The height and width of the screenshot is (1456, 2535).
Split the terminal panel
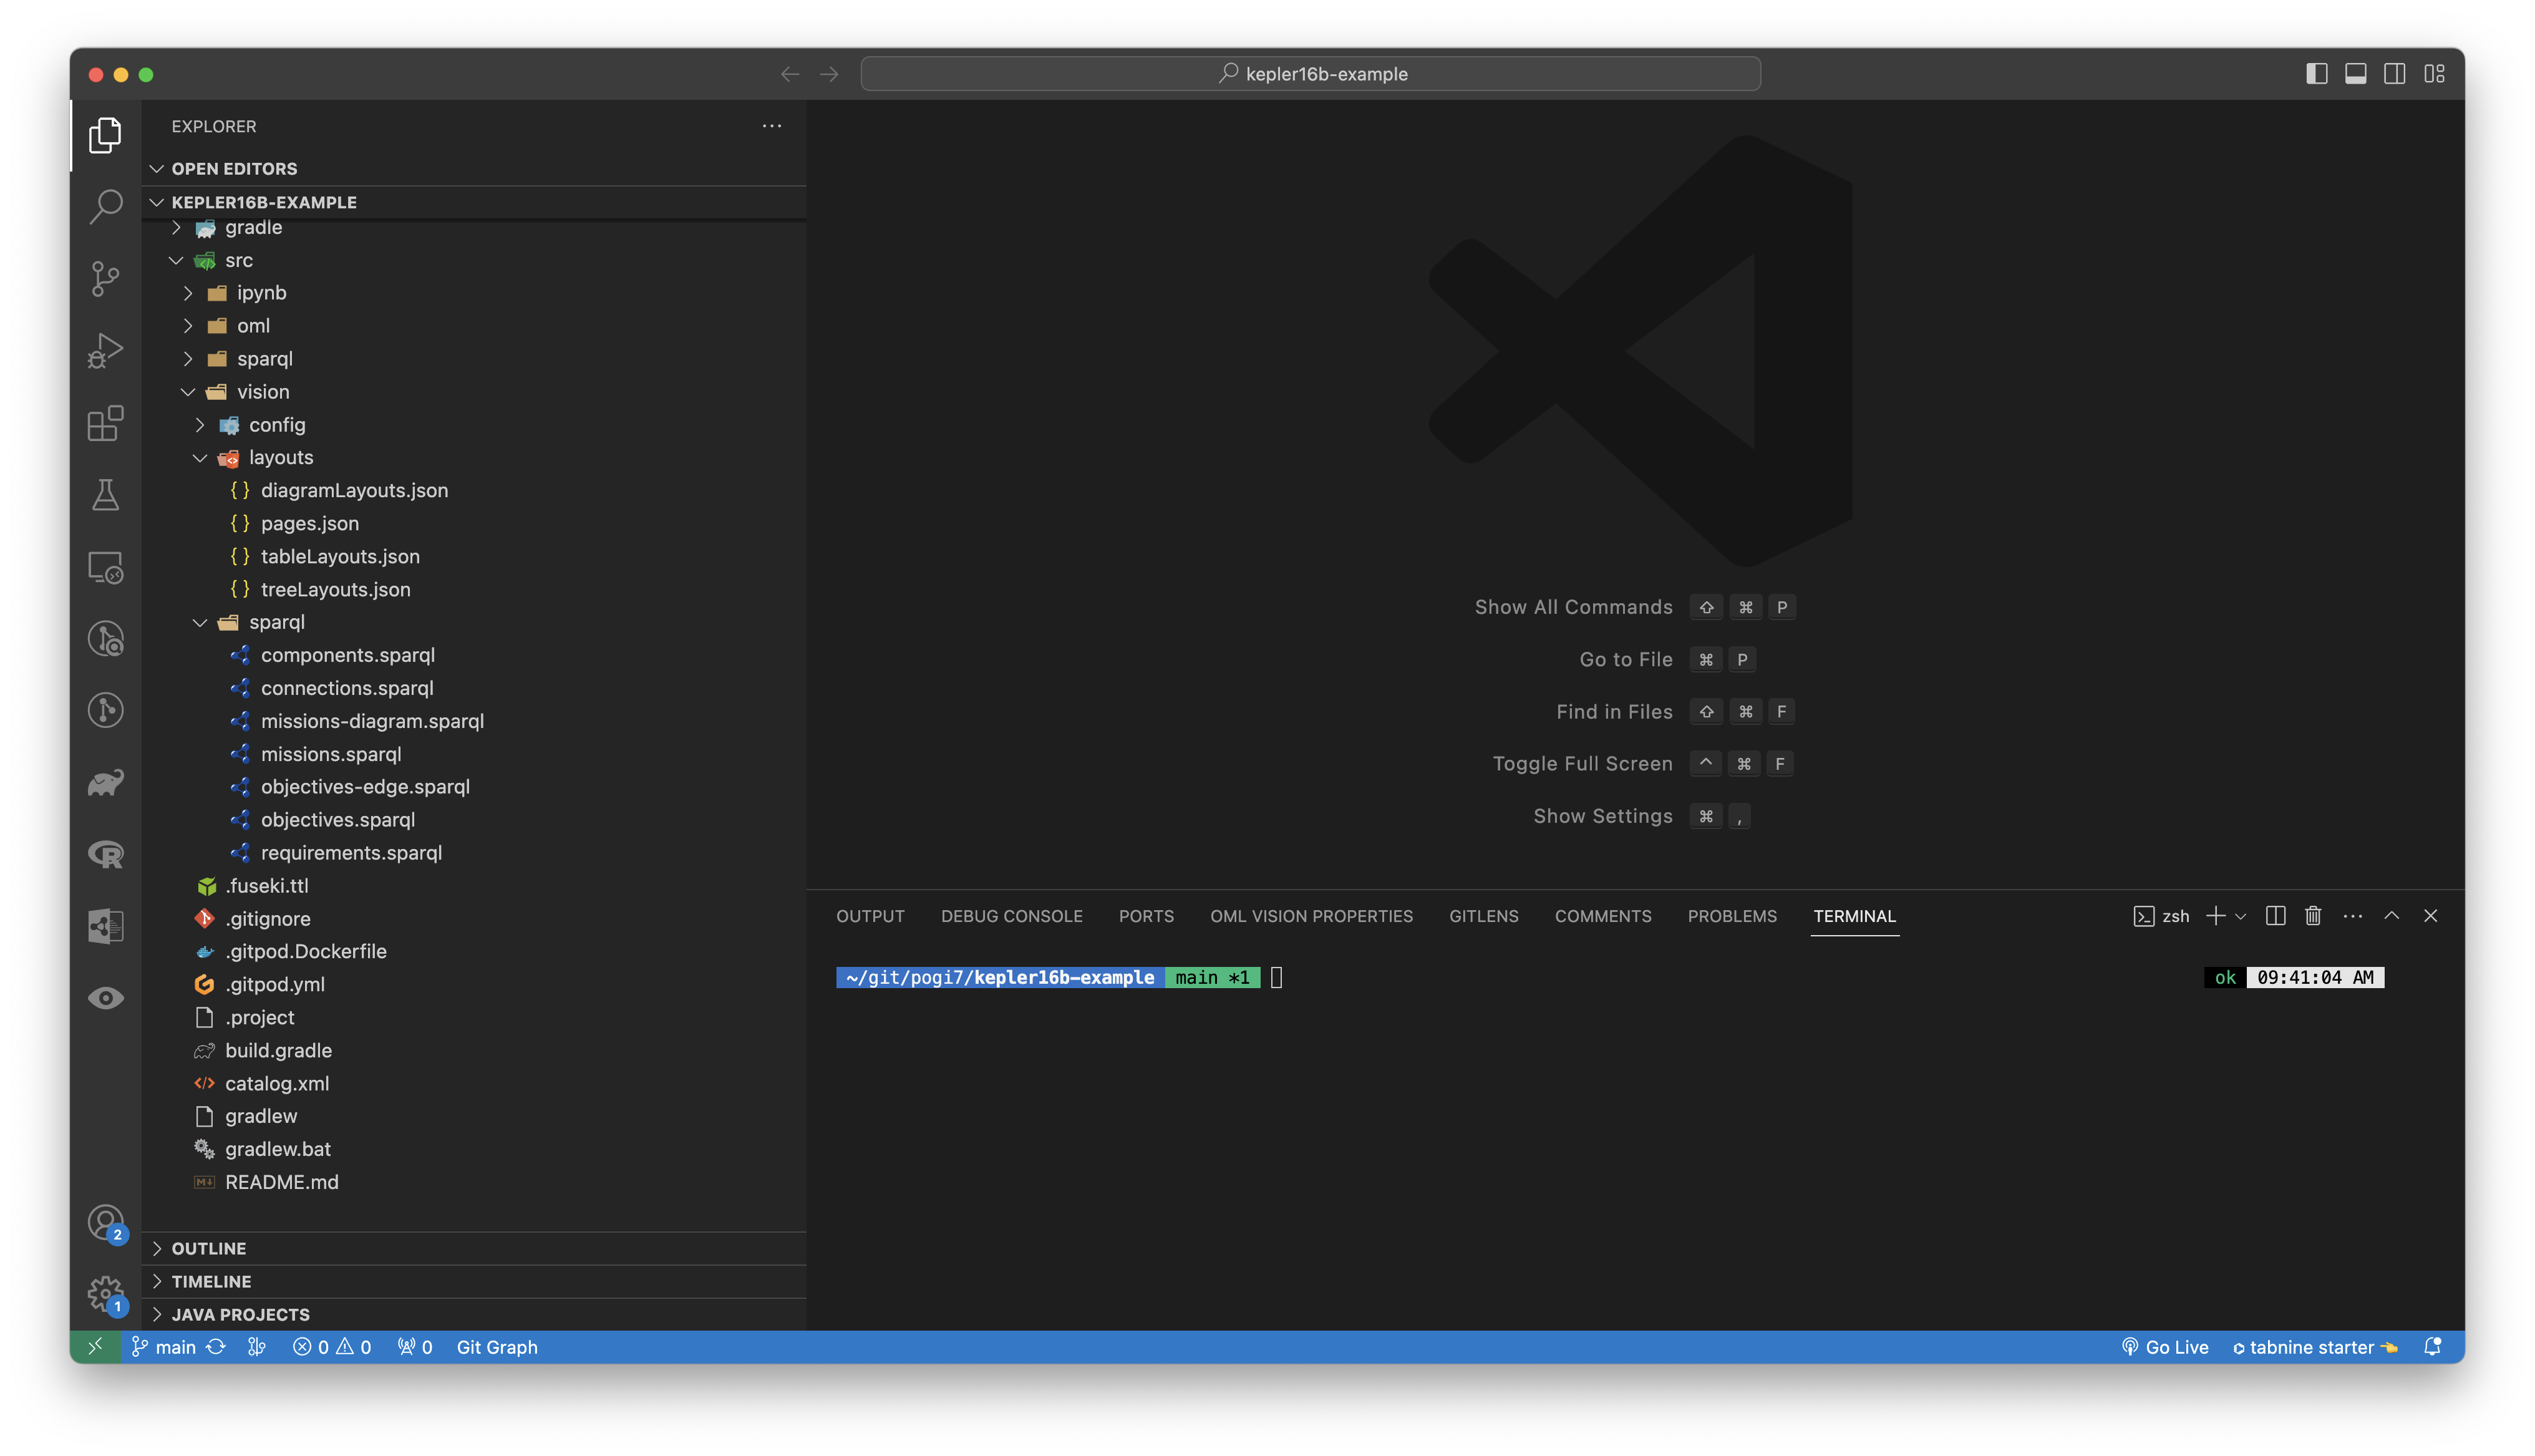click(2275, 916)
